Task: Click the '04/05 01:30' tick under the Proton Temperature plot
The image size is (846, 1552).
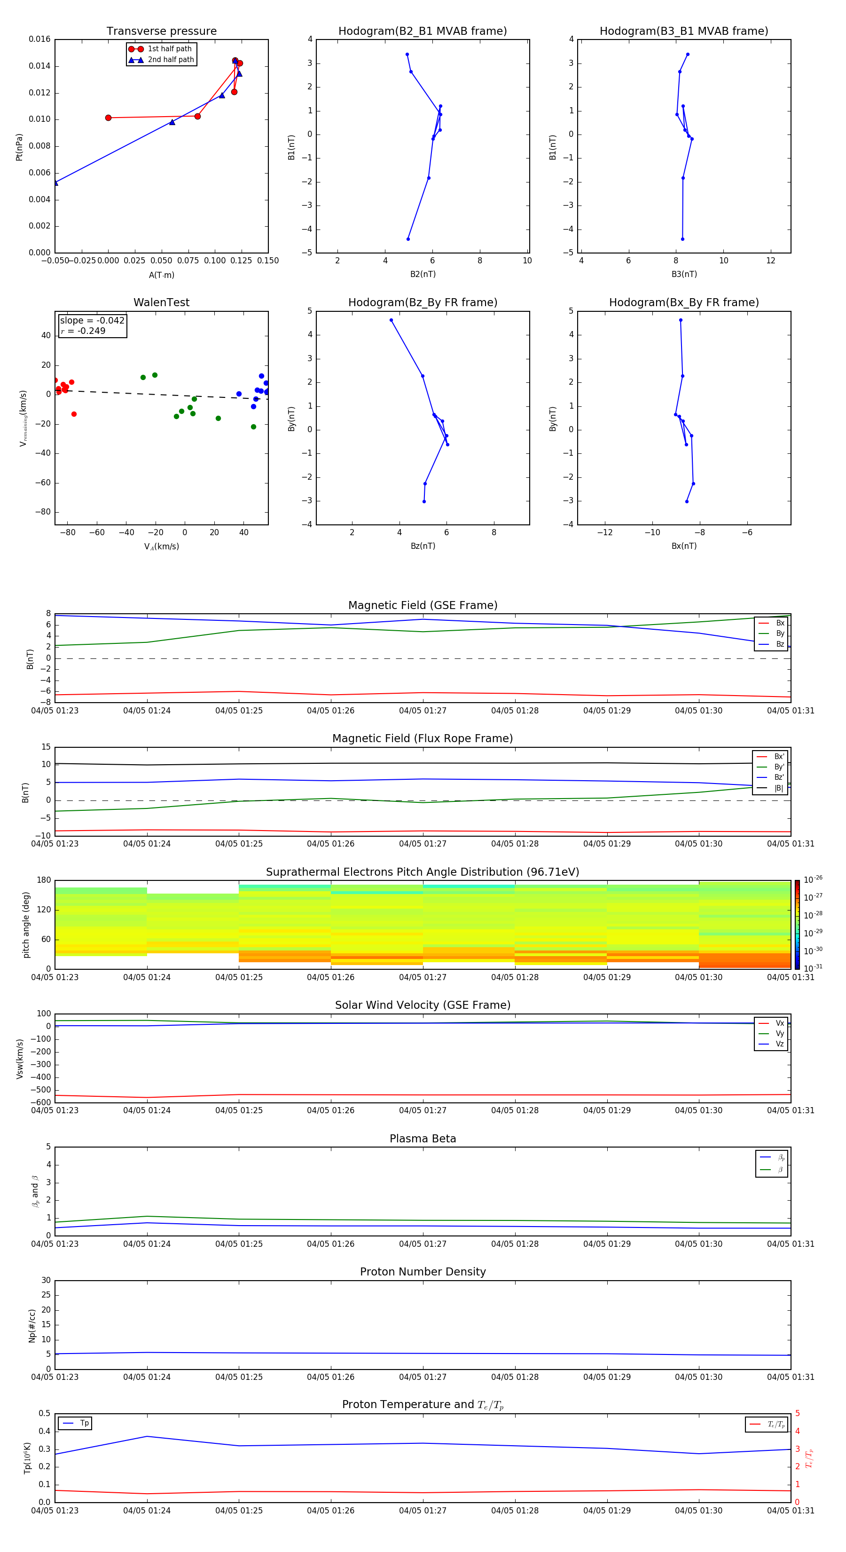Action: click(x=698, y=1511)
